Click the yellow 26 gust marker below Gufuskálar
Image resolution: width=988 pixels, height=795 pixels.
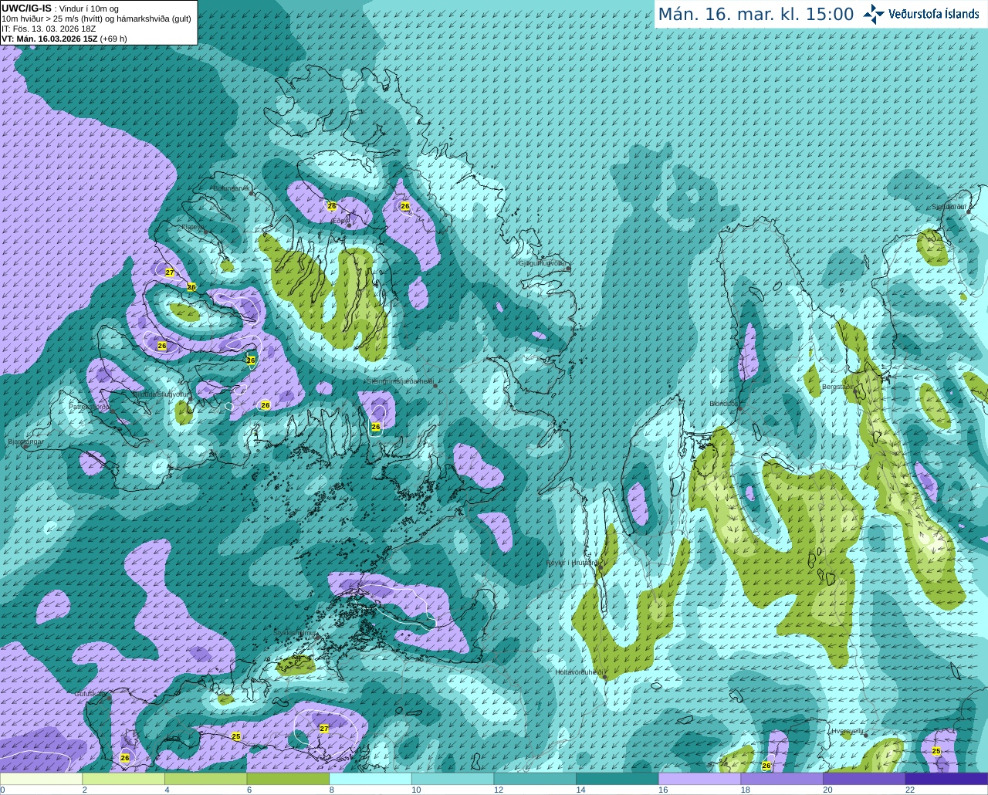click(x=125, y=758)
